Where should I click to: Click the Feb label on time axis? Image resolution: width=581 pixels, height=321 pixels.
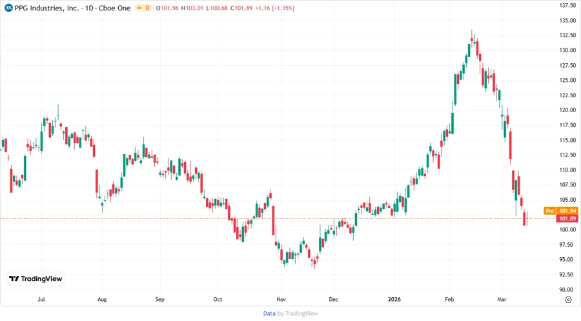click(x=449, y=299)
